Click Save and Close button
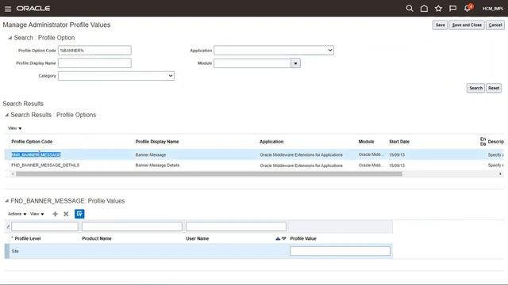508x285 pixels. [467, 25]
